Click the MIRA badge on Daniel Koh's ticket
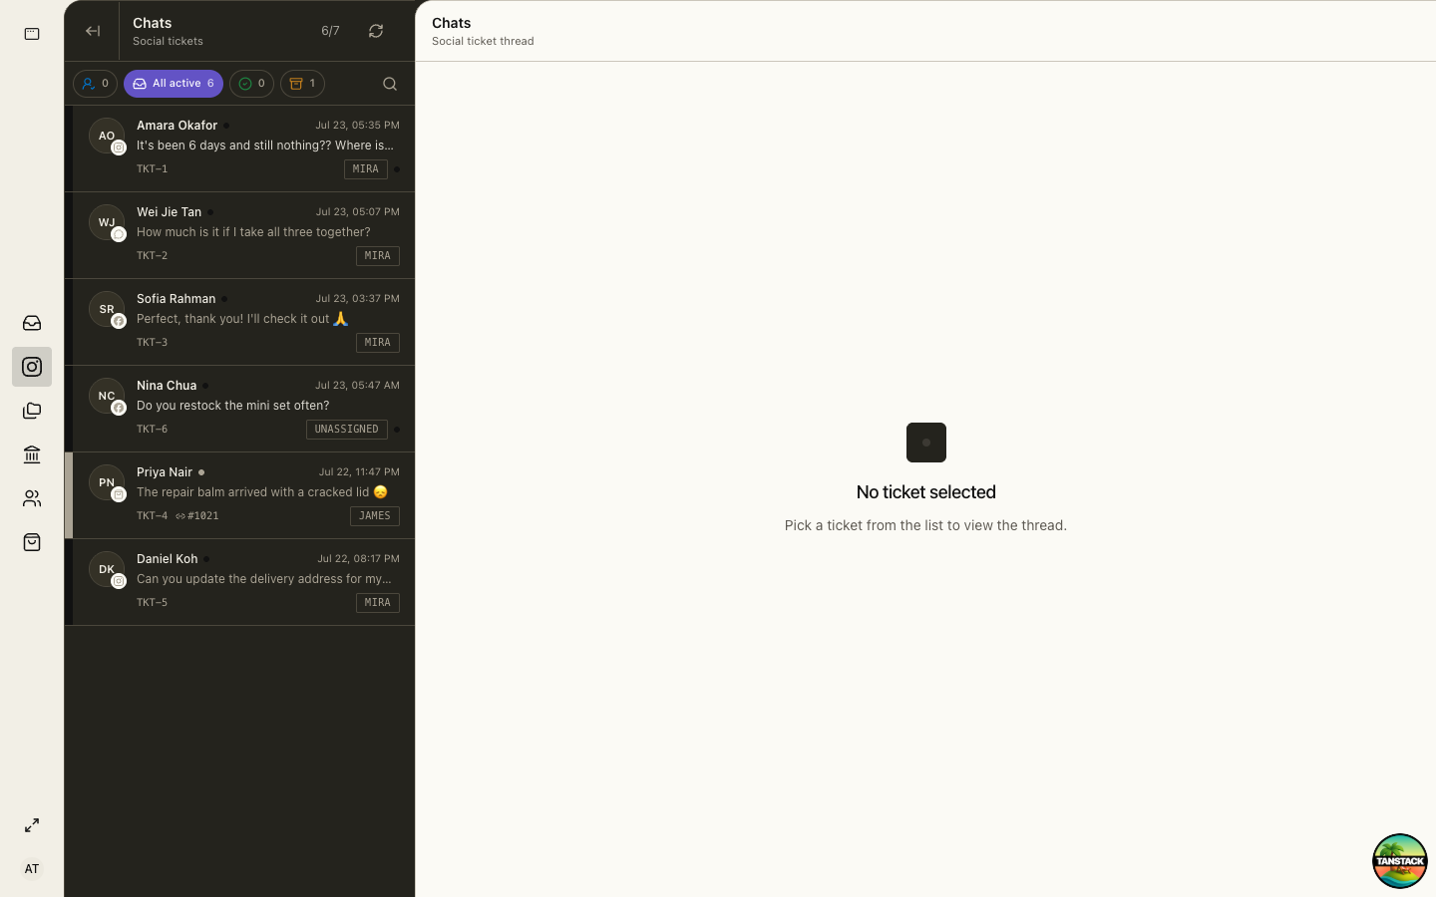Image resolution: width=1436 pixels, height=897 pixels. tap(378, 603)
